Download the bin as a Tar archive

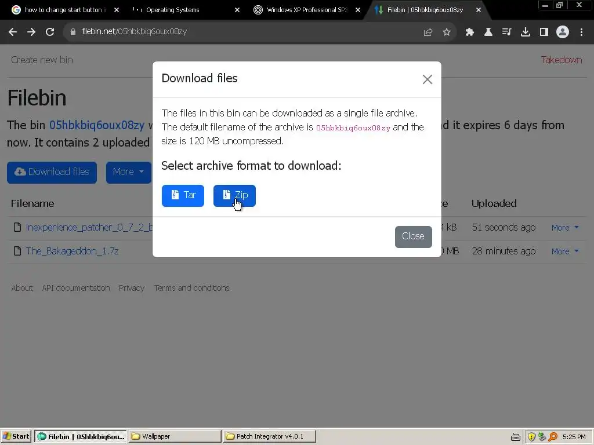[x=183, y=196]
